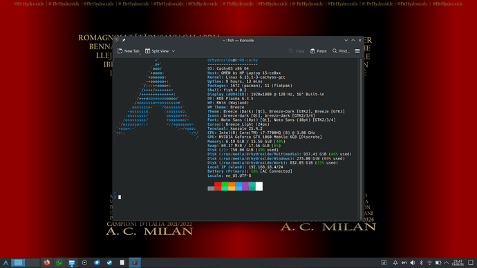This screenshot has height=268, width=477.
Task: Open the volume control in tray
Action: point(413,262)
